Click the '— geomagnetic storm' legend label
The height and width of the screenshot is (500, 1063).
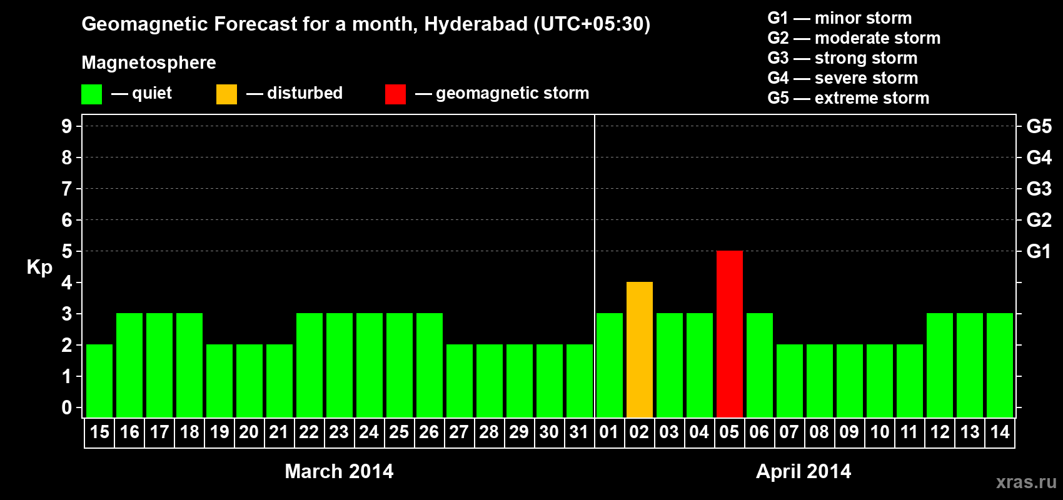point(502,94)
